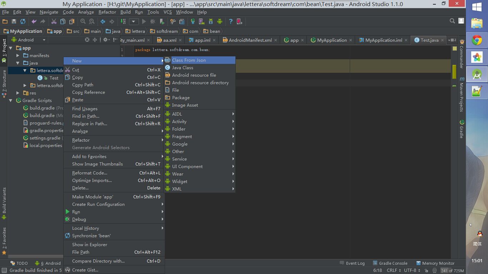Toggle the Structure tool window
Viewport: 488px width, 274px height.
pos(4,84)
